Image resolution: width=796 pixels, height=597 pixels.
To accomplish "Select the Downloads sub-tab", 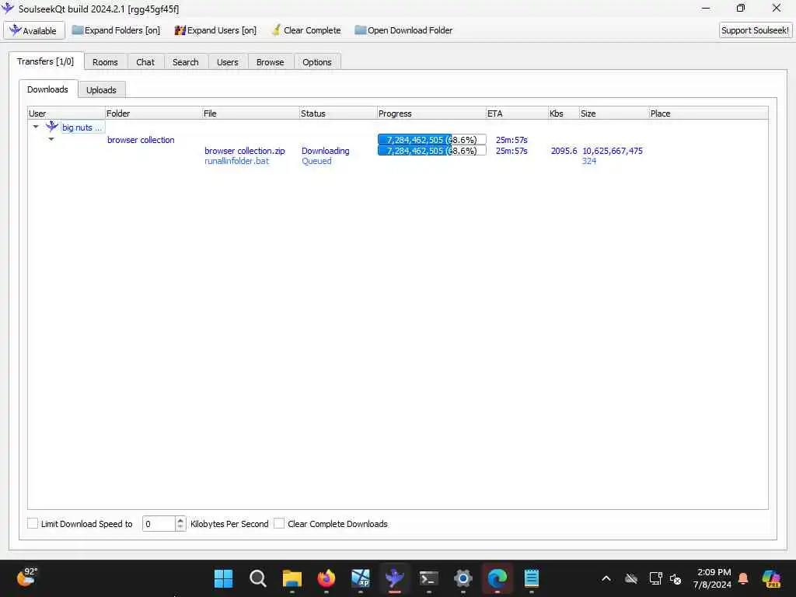I will [47, 89].
